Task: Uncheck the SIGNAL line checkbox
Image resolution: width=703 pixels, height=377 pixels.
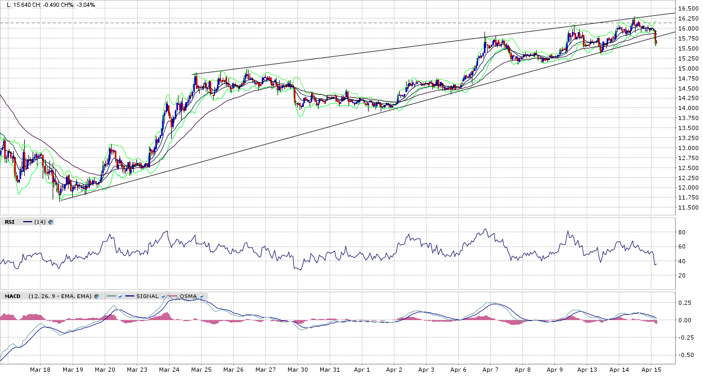Action: 164,296
